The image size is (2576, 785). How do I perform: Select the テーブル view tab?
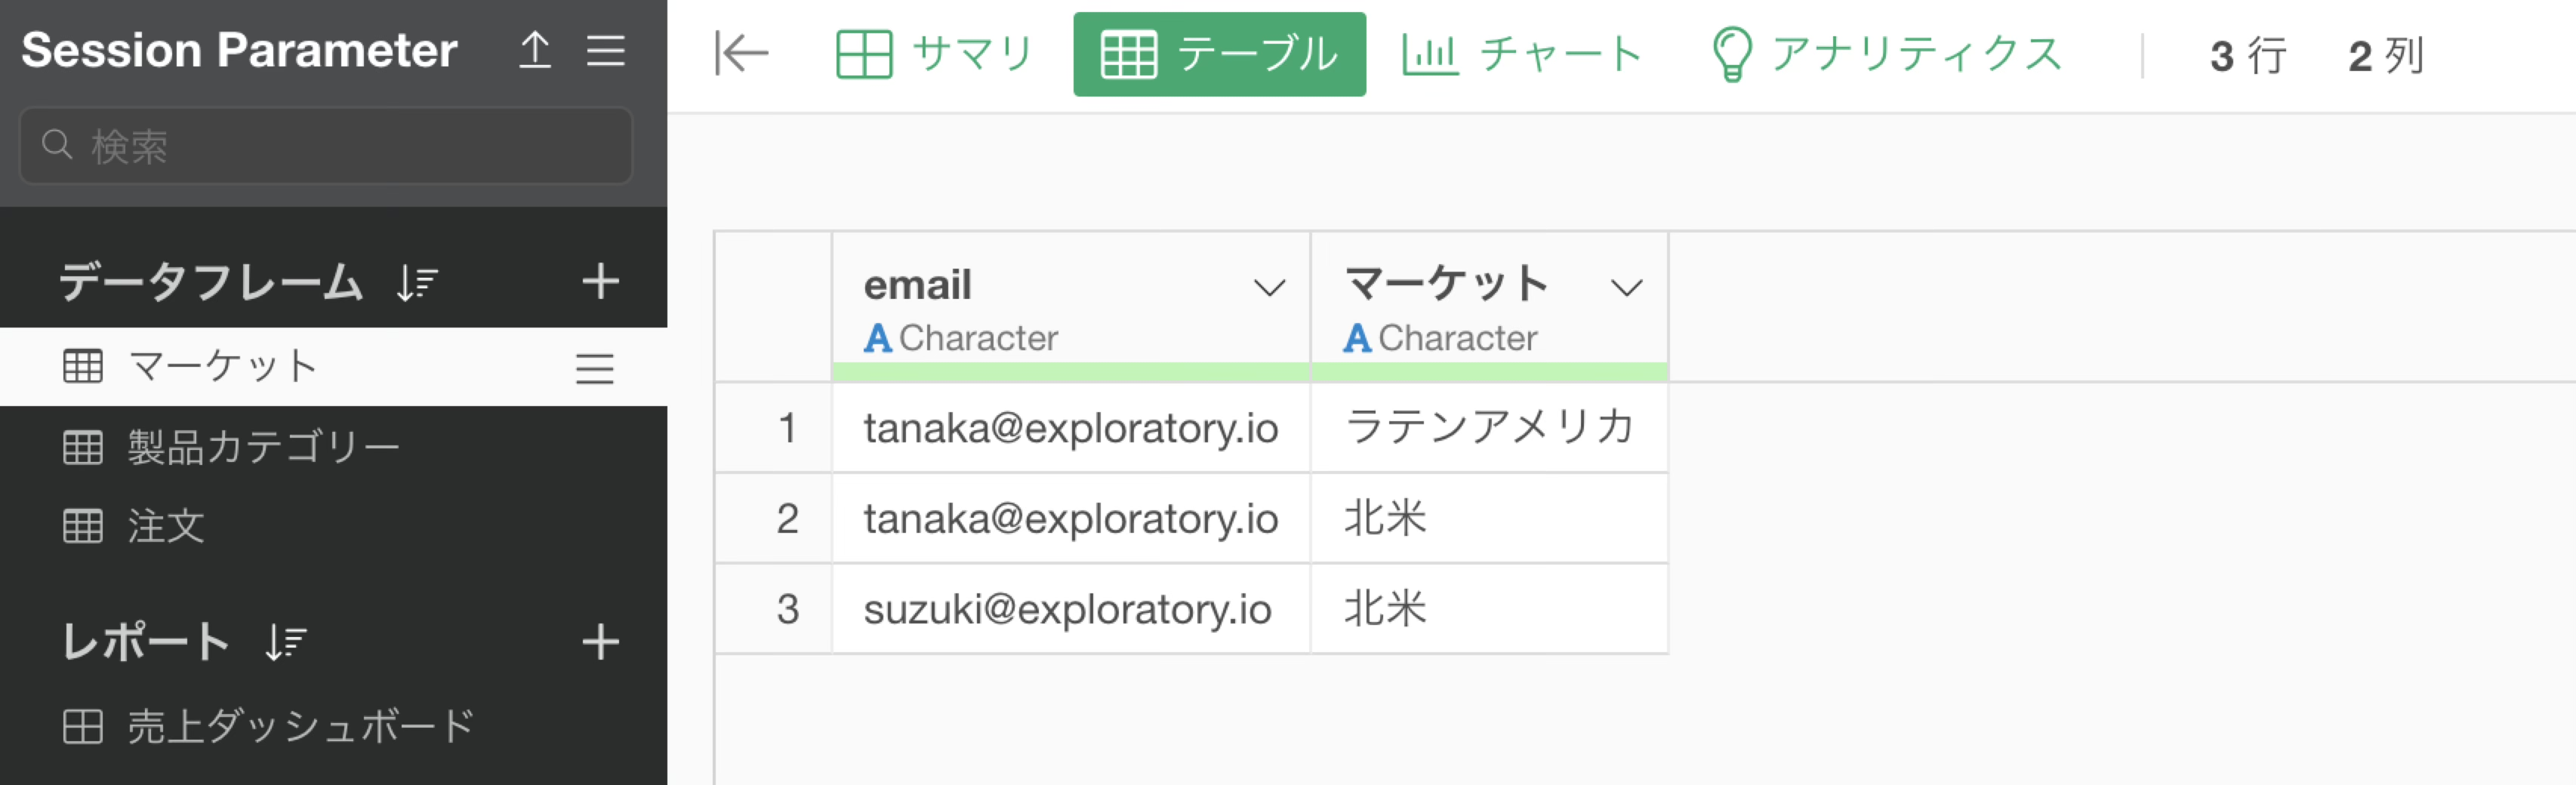[1219, 54]
